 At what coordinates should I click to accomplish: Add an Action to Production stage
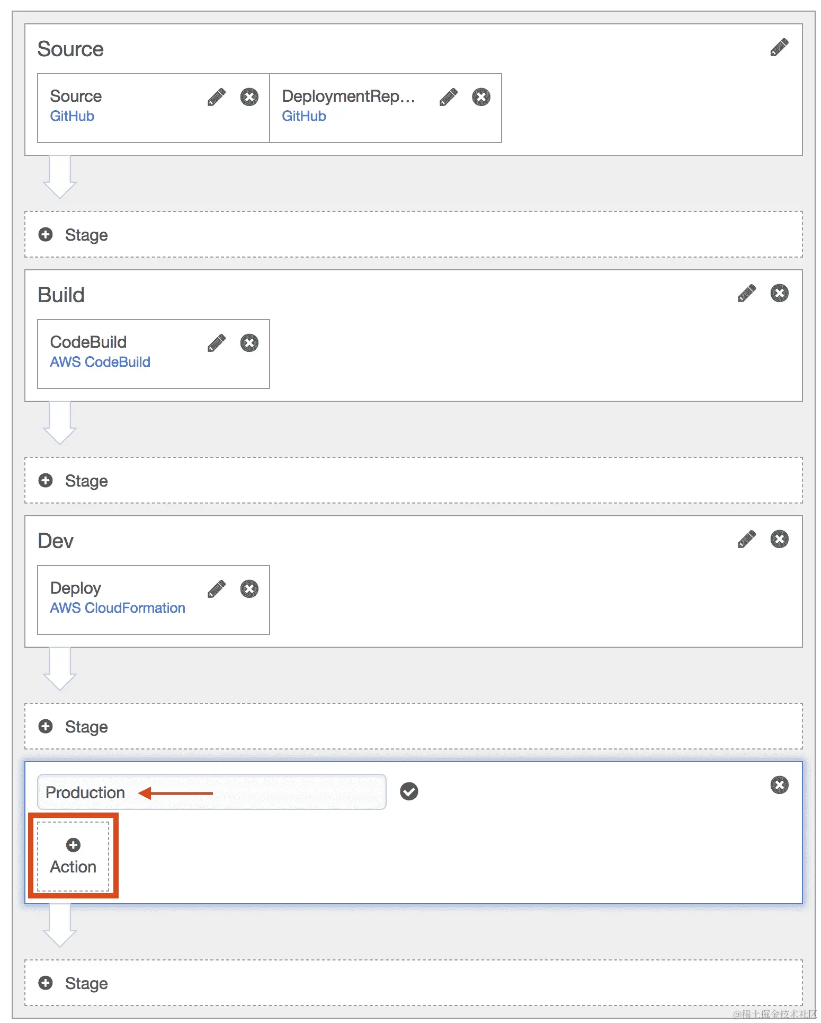pyautogui.click(x=73, y=856)
